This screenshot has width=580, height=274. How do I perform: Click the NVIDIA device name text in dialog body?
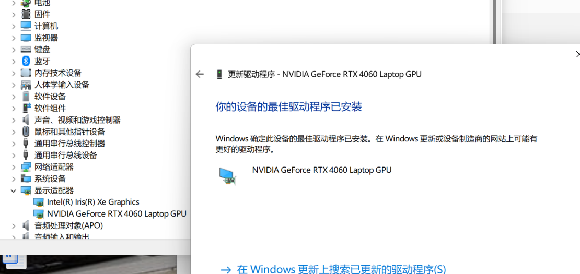click(x=322, y=170)
